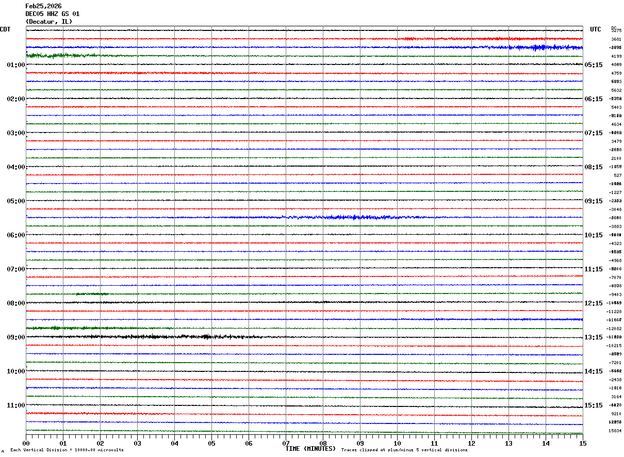Select minute 07 on the bottom axis
This screenshot has width=624, height=457.
pyautogui.click(x=286, y=443)
